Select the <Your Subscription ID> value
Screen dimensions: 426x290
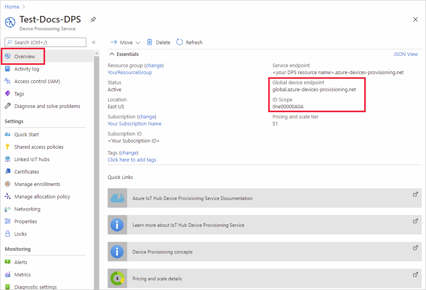pos(133,141)
